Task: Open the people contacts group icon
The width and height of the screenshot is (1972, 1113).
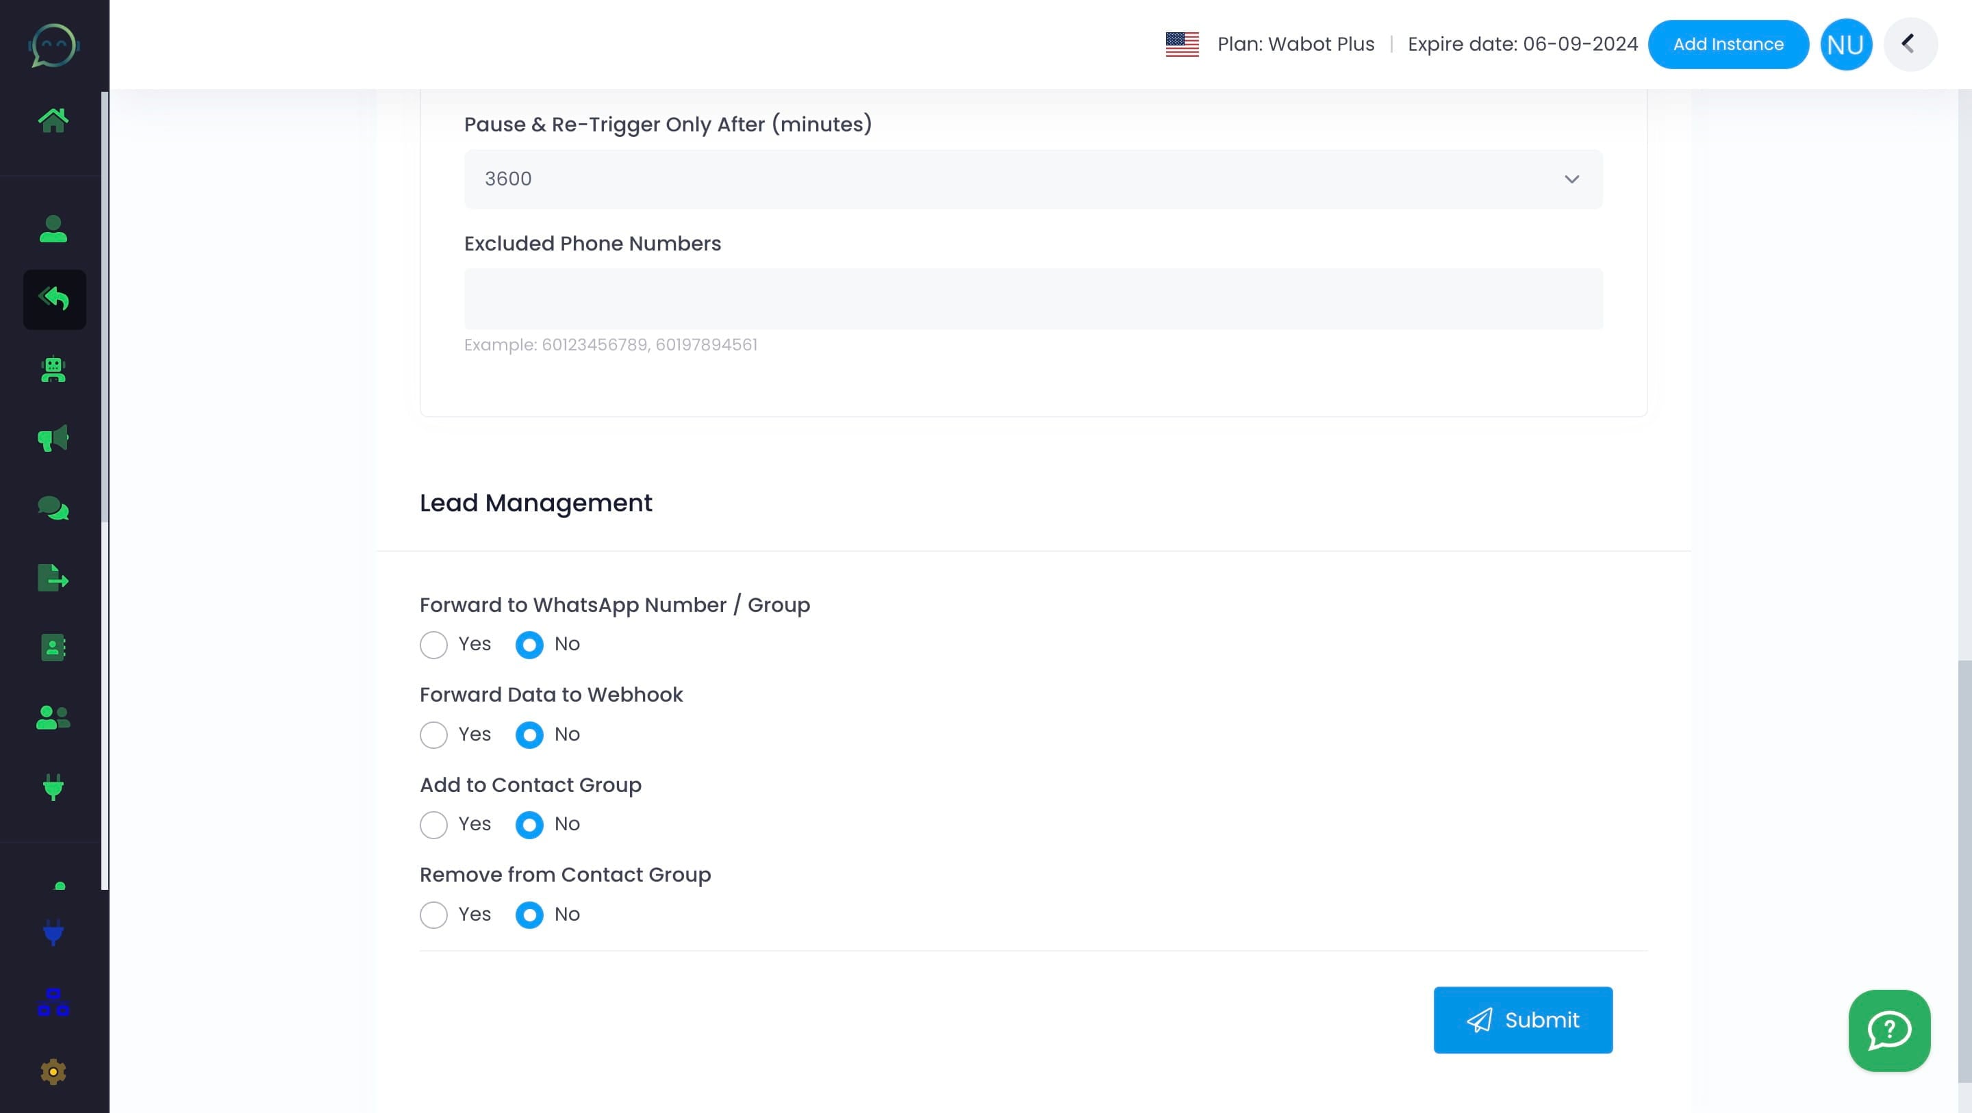Action: [52, 718]
